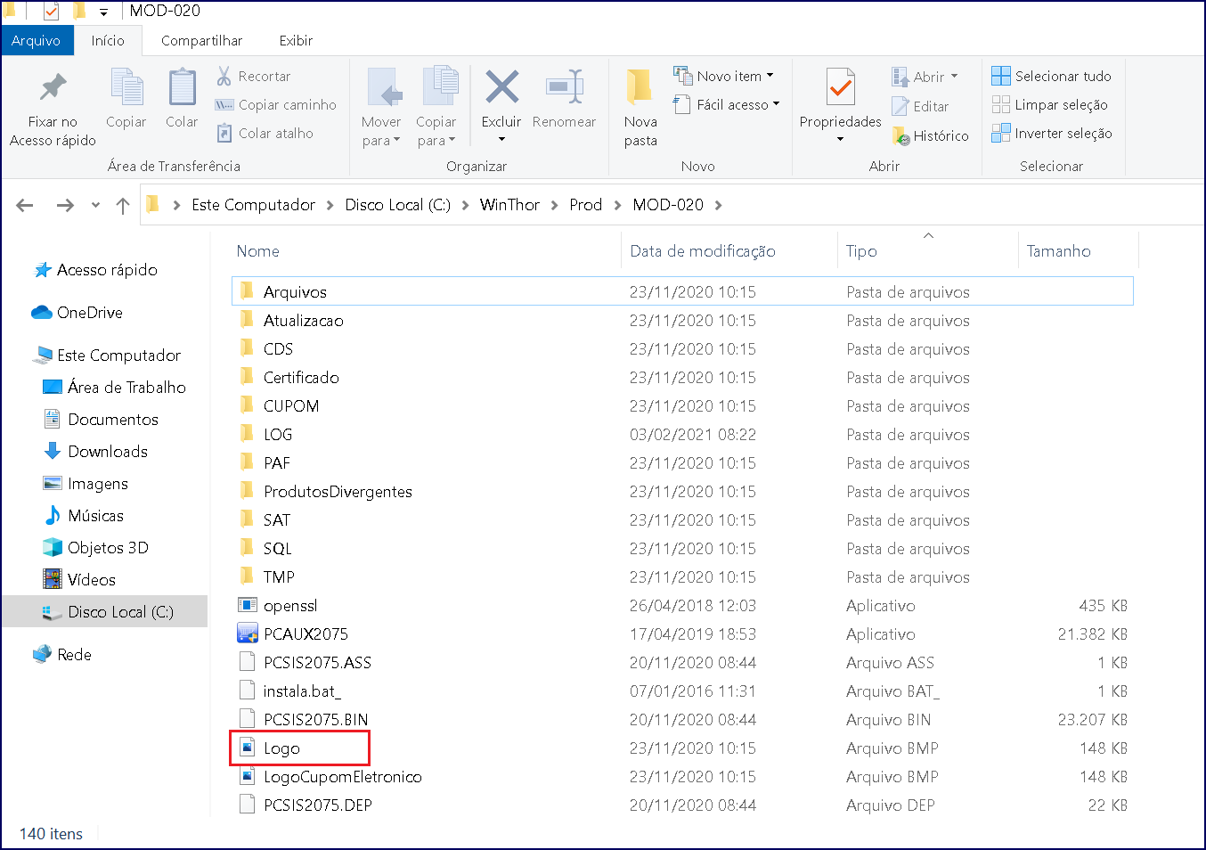Choose Copiar caminho in the ribbon
This screenshot has height=850, width=1206.
point(276,105)
